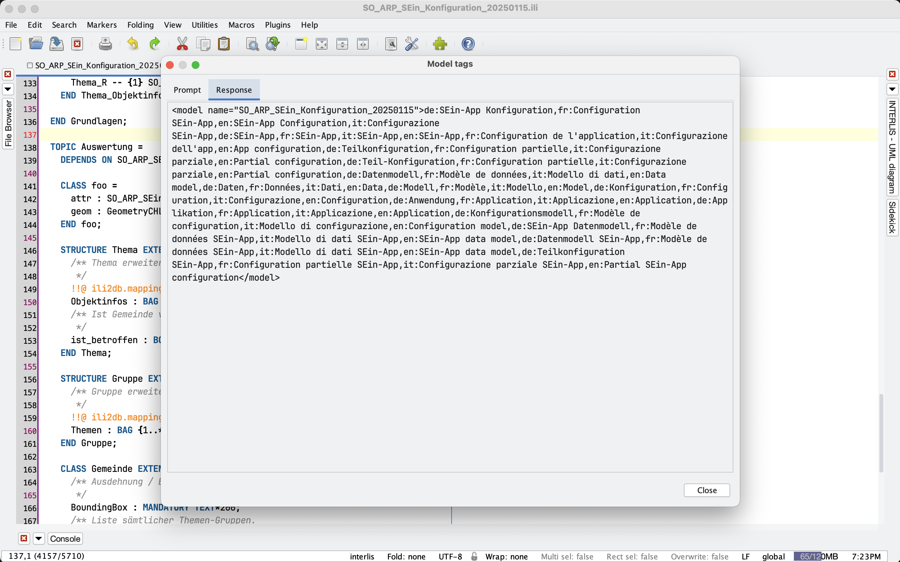Save the current buffer icon
900x562 pixels.
[57, 44]
